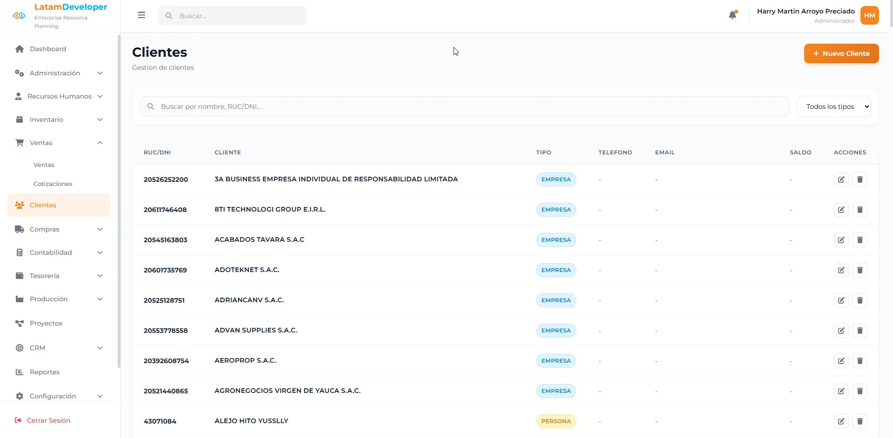Viewport: 893px width, 438px height.
Task: Expand the Configuración menu
Action: tap(59, 396)
